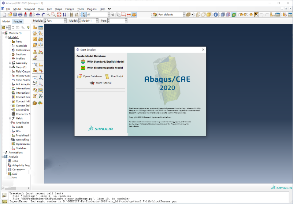Expand the Assembly tree node
293x204 pixels.
(10, 63)
